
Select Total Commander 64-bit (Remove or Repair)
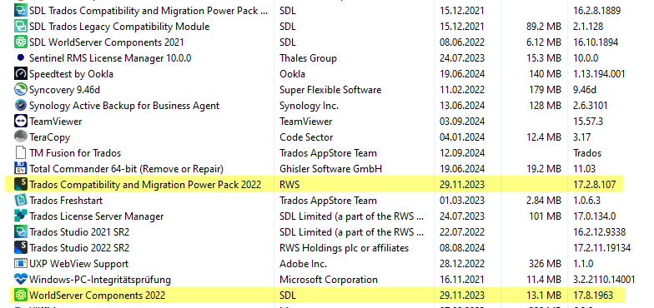127,169
